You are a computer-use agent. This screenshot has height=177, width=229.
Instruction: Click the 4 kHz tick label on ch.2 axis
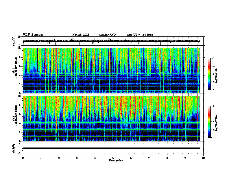click(x=20, y=123)
